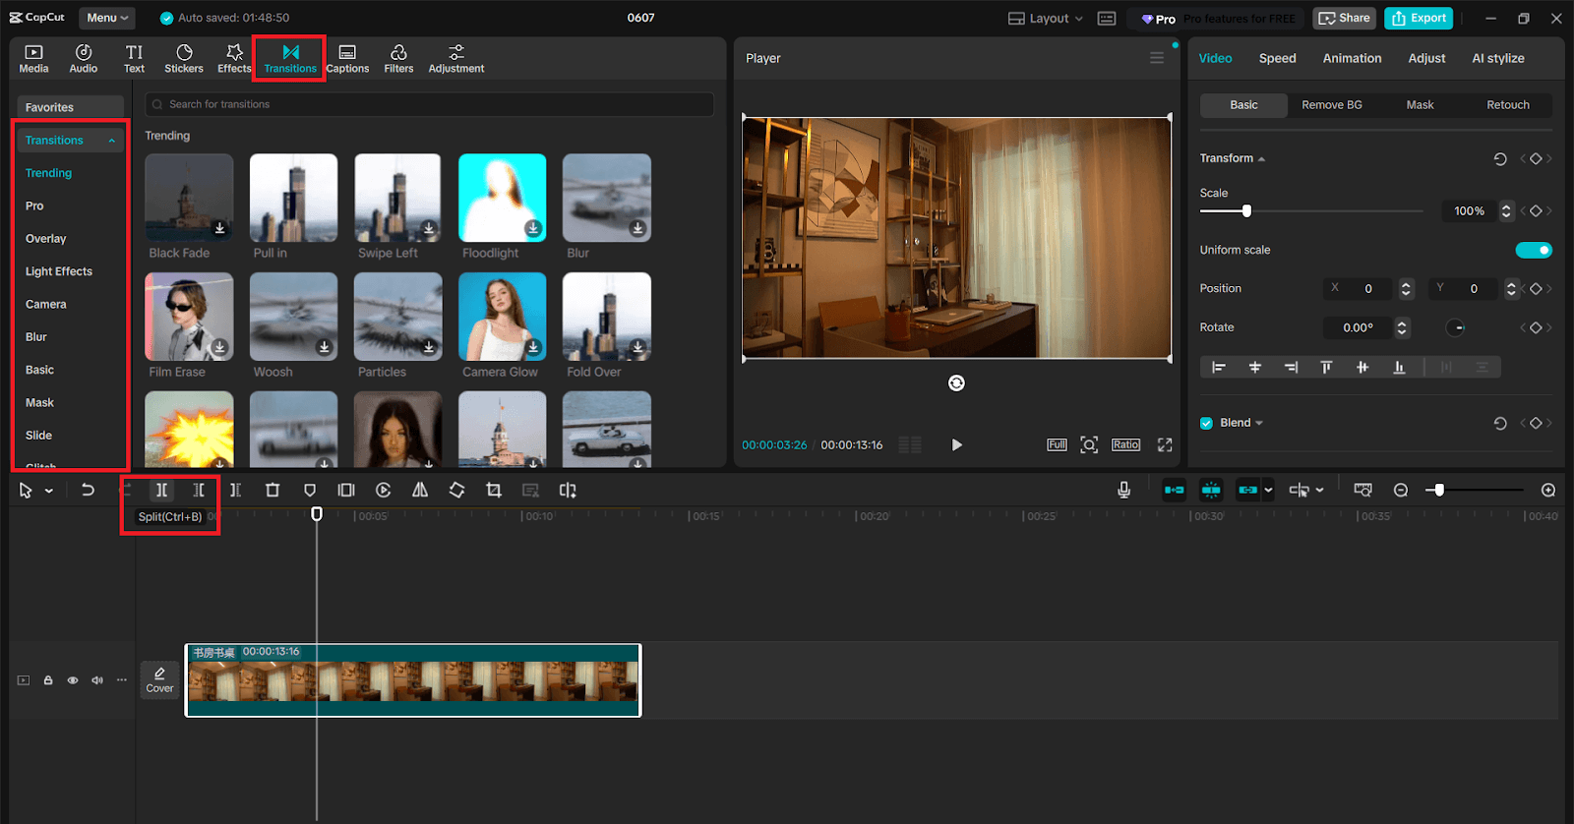Open the Captions panel
Viewport: 1574px width, 824px height.
pos(347,59)
